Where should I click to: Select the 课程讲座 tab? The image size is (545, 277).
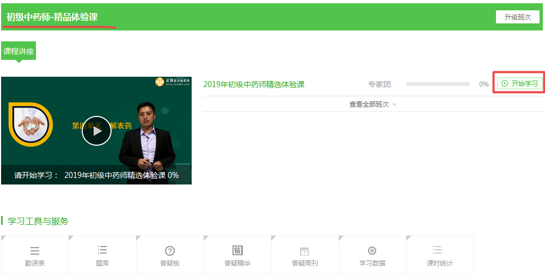coord(19,51)
